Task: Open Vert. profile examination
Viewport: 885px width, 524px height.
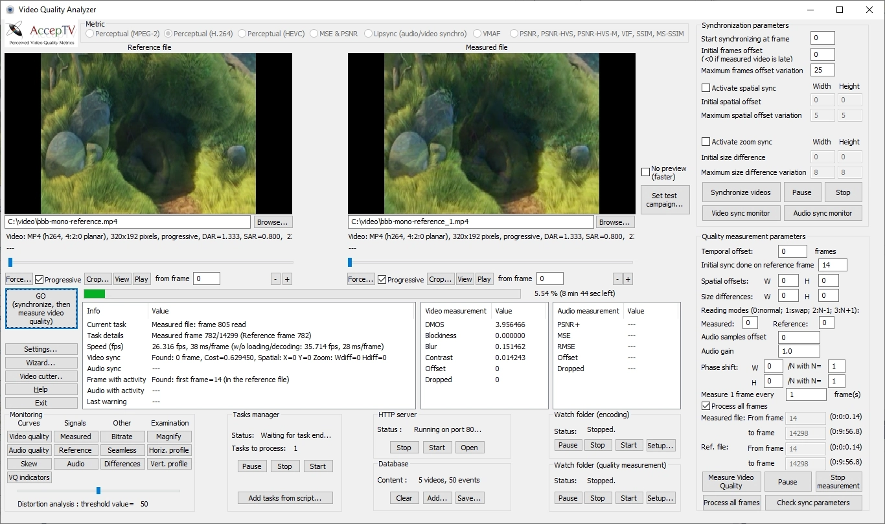Action: (168, 464)
